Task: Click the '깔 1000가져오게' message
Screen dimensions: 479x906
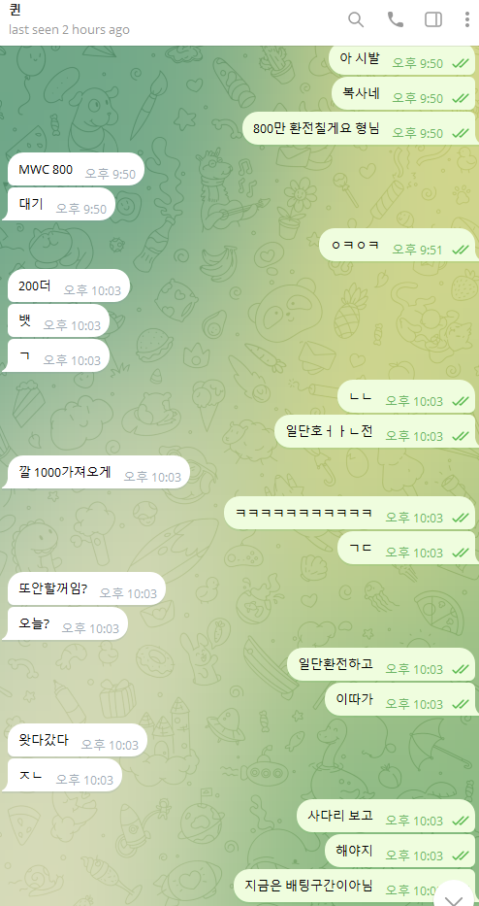Action: coord(99,472)
